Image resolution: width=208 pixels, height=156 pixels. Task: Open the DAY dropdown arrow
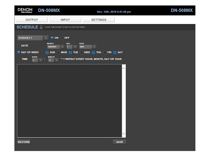[75, 47]
